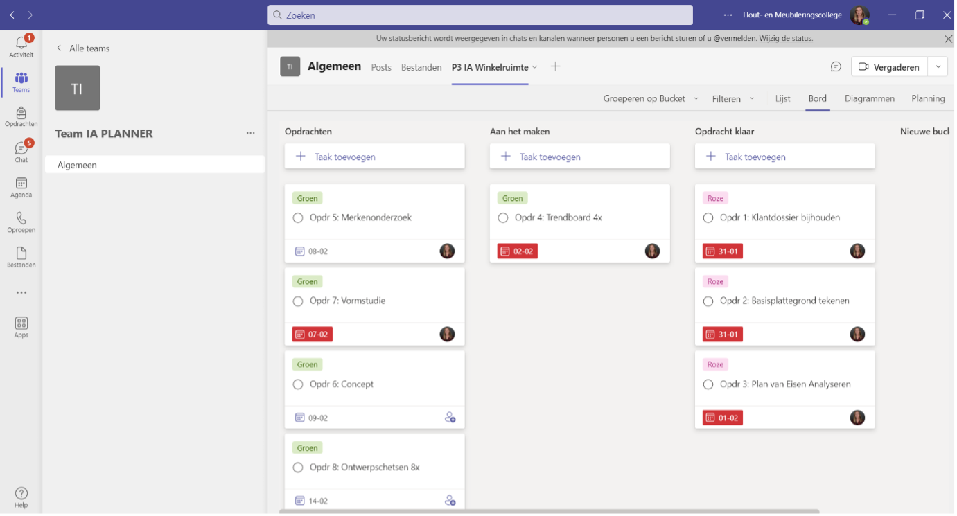Open Opdrachten in the left rail
The width and height of the screenshot is (957, 516).
click(x=21, y=116)
